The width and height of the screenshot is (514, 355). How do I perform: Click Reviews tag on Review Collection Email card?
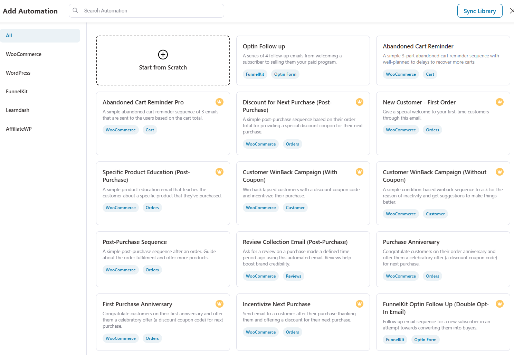pyautogui.click(x=294, y=276)
